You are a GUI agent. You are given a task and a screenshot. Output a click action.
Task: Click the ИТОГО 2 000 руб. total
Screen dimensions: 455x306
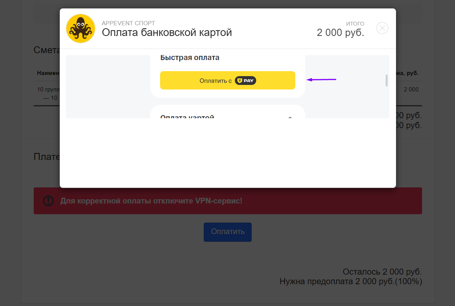(340, 29)
